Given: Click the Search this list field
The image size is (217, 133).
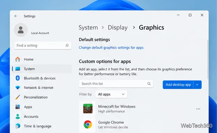Looking at the screenshot, I should [116, 84].
